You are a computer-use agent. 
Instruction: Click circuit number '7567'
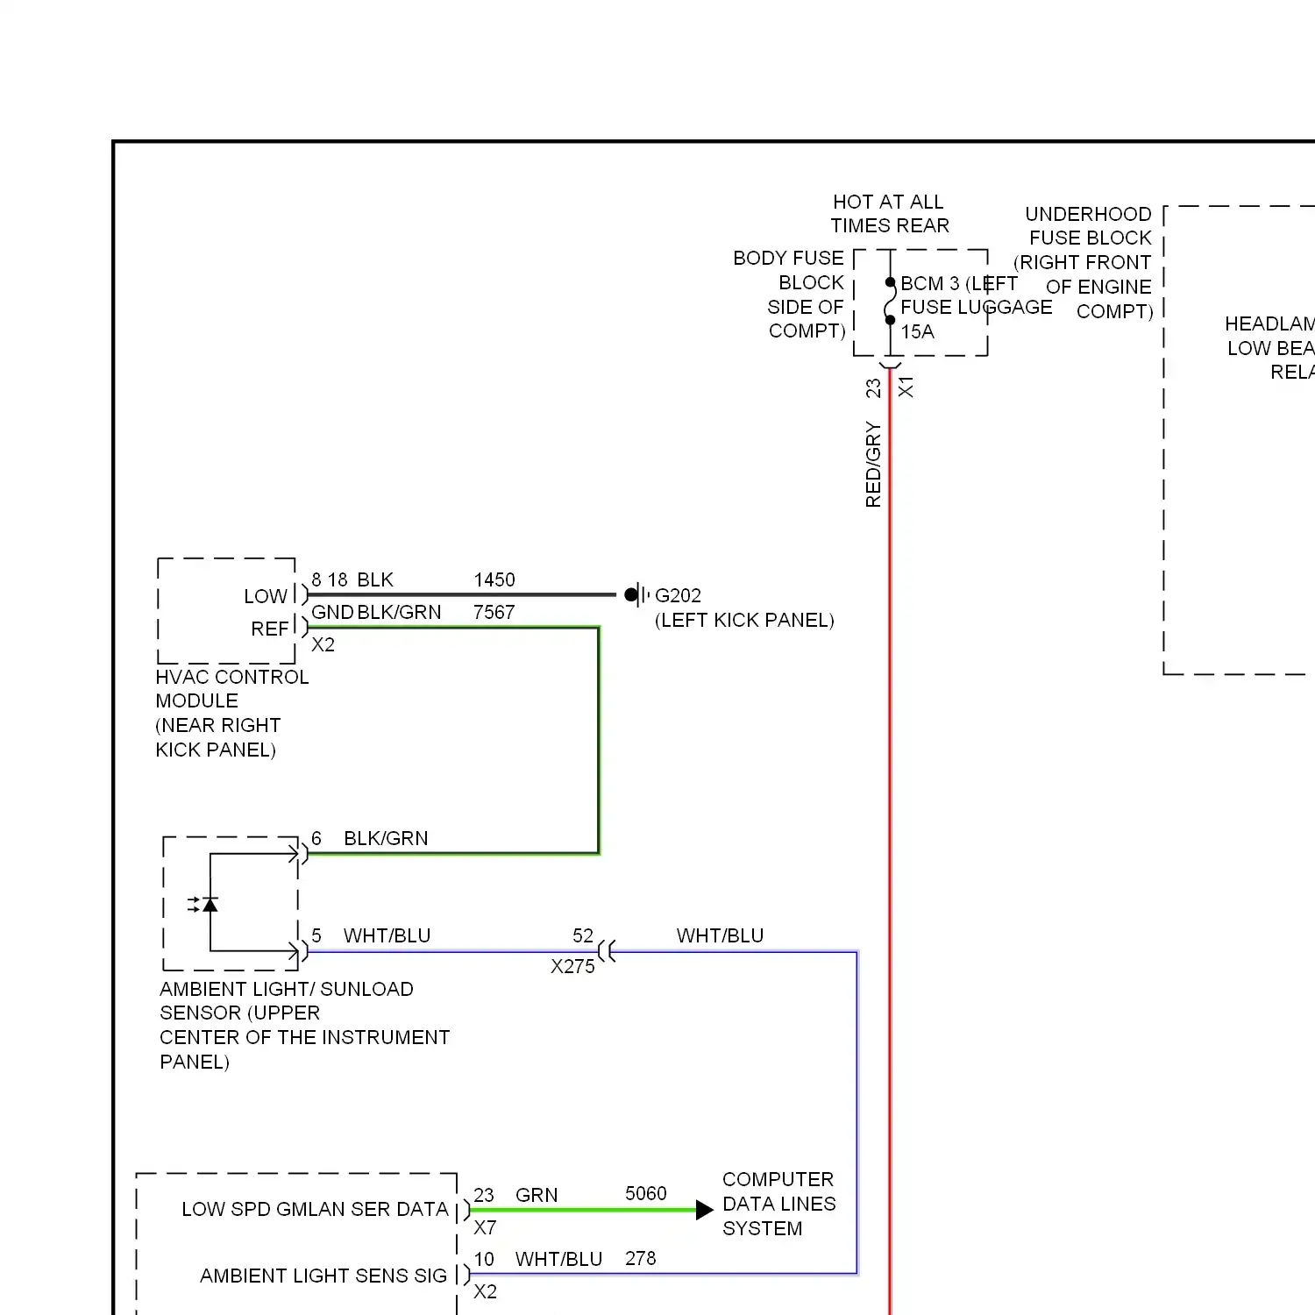point(494,612)
